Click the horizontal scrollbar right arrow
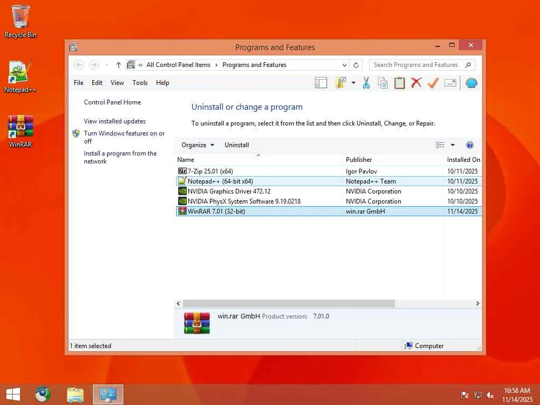 (x=477, y=303)
